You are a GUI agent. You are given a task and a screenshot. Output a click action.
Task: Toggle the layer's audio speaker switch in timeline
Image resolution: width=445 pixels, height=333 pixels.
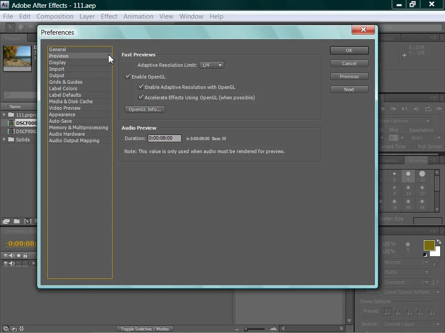[x=12, y=263]
